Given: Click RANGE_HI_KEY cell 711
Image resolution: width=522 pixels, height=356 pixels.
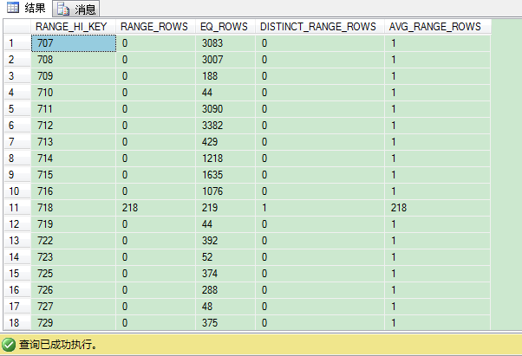Looking at the screenshot, I should coord(73,108).
